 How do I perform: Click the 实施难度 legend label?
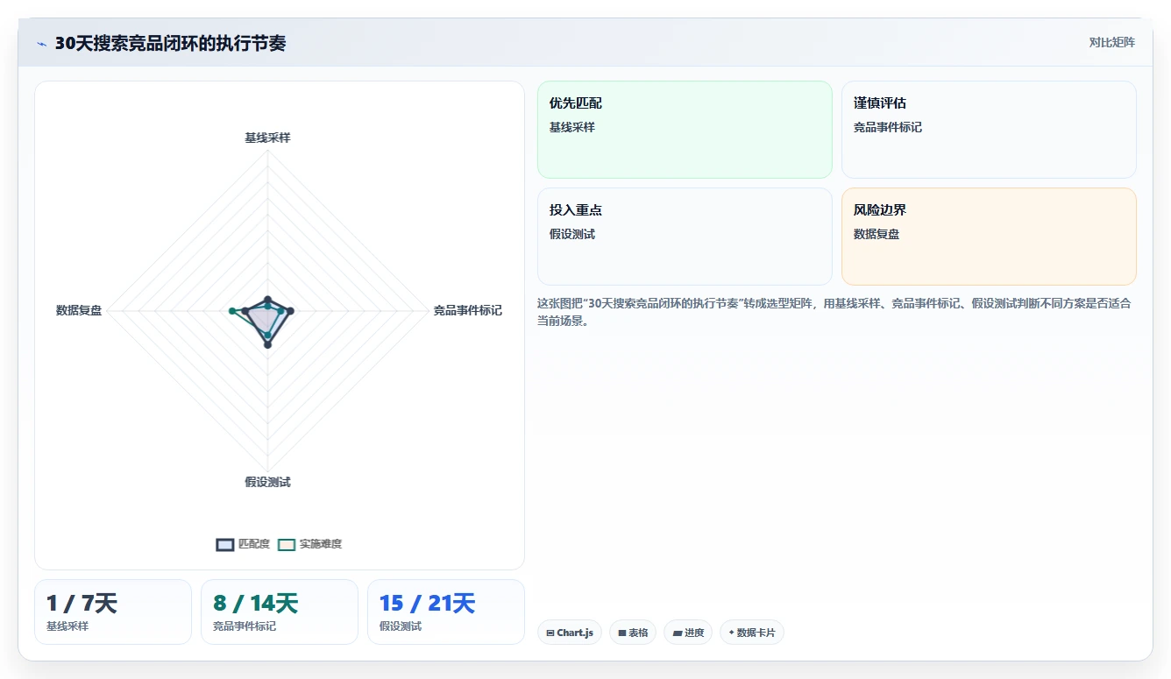tap(321, 544)
